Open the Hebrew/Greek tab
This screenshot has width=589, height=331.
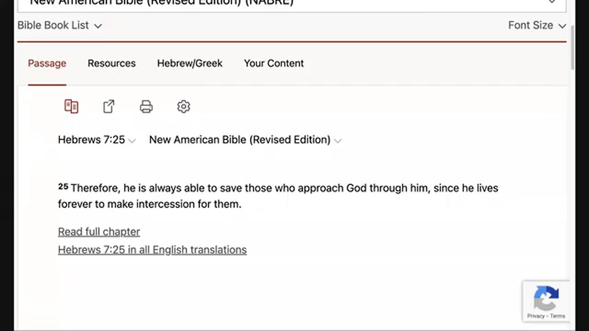190,63
